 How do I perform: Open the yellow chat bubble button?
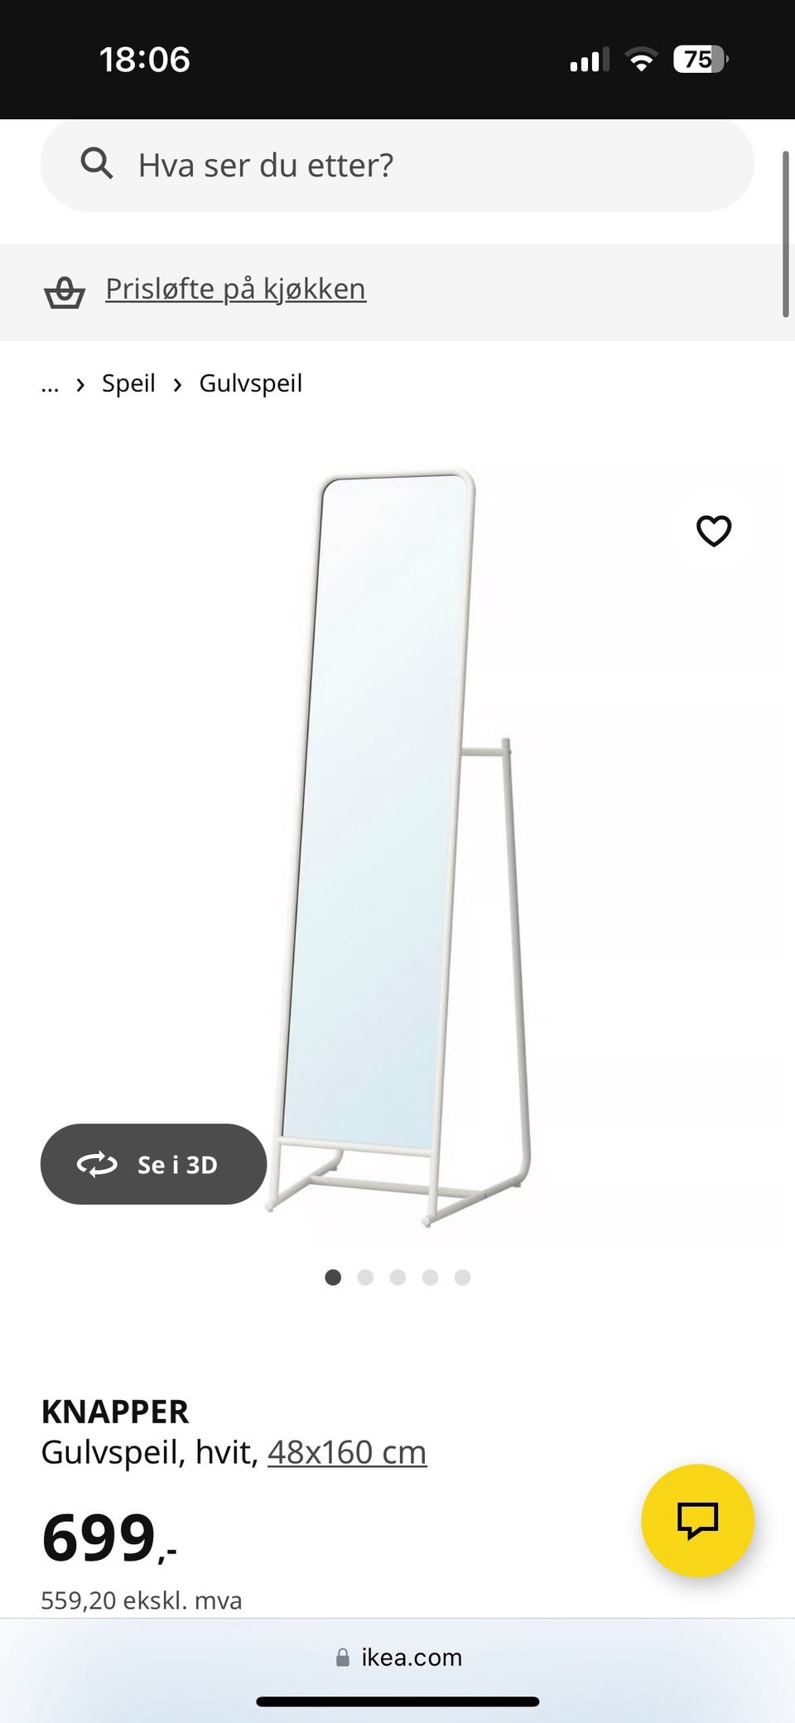[697, 1520]
